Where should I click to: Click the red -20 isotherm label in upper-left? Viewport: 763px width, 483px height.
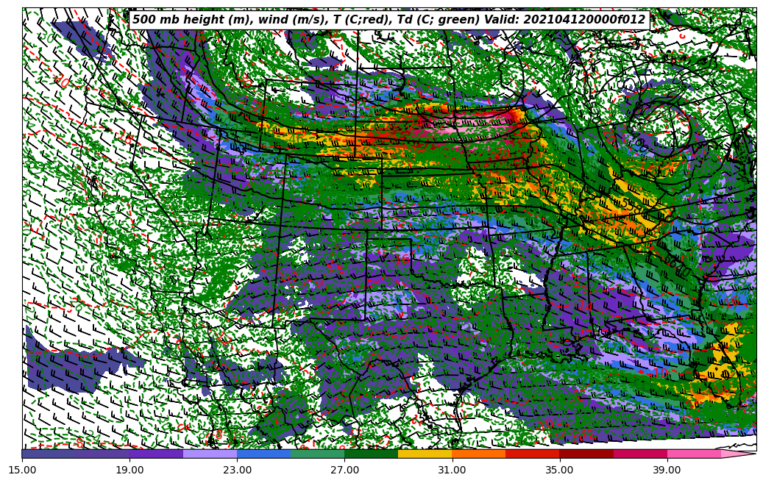(61, 82)
